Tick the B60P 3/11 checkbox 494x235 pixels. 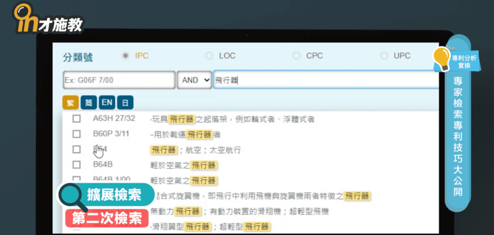[x=76, y=134]
